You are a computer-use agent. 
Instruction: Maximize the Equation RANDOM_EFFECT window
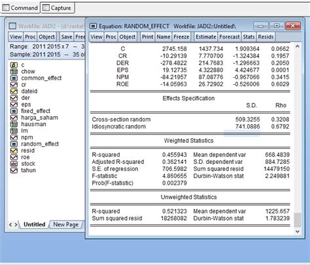coord(277,26)
